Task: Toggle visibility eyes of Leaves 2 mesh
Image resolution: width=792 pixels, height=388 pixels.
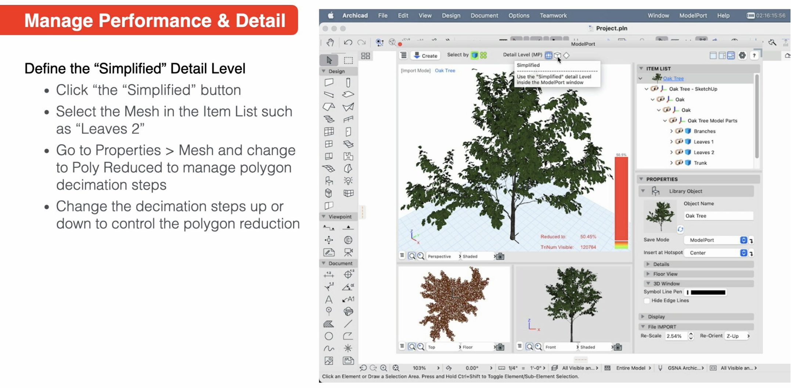Action: tap(679, 152)
